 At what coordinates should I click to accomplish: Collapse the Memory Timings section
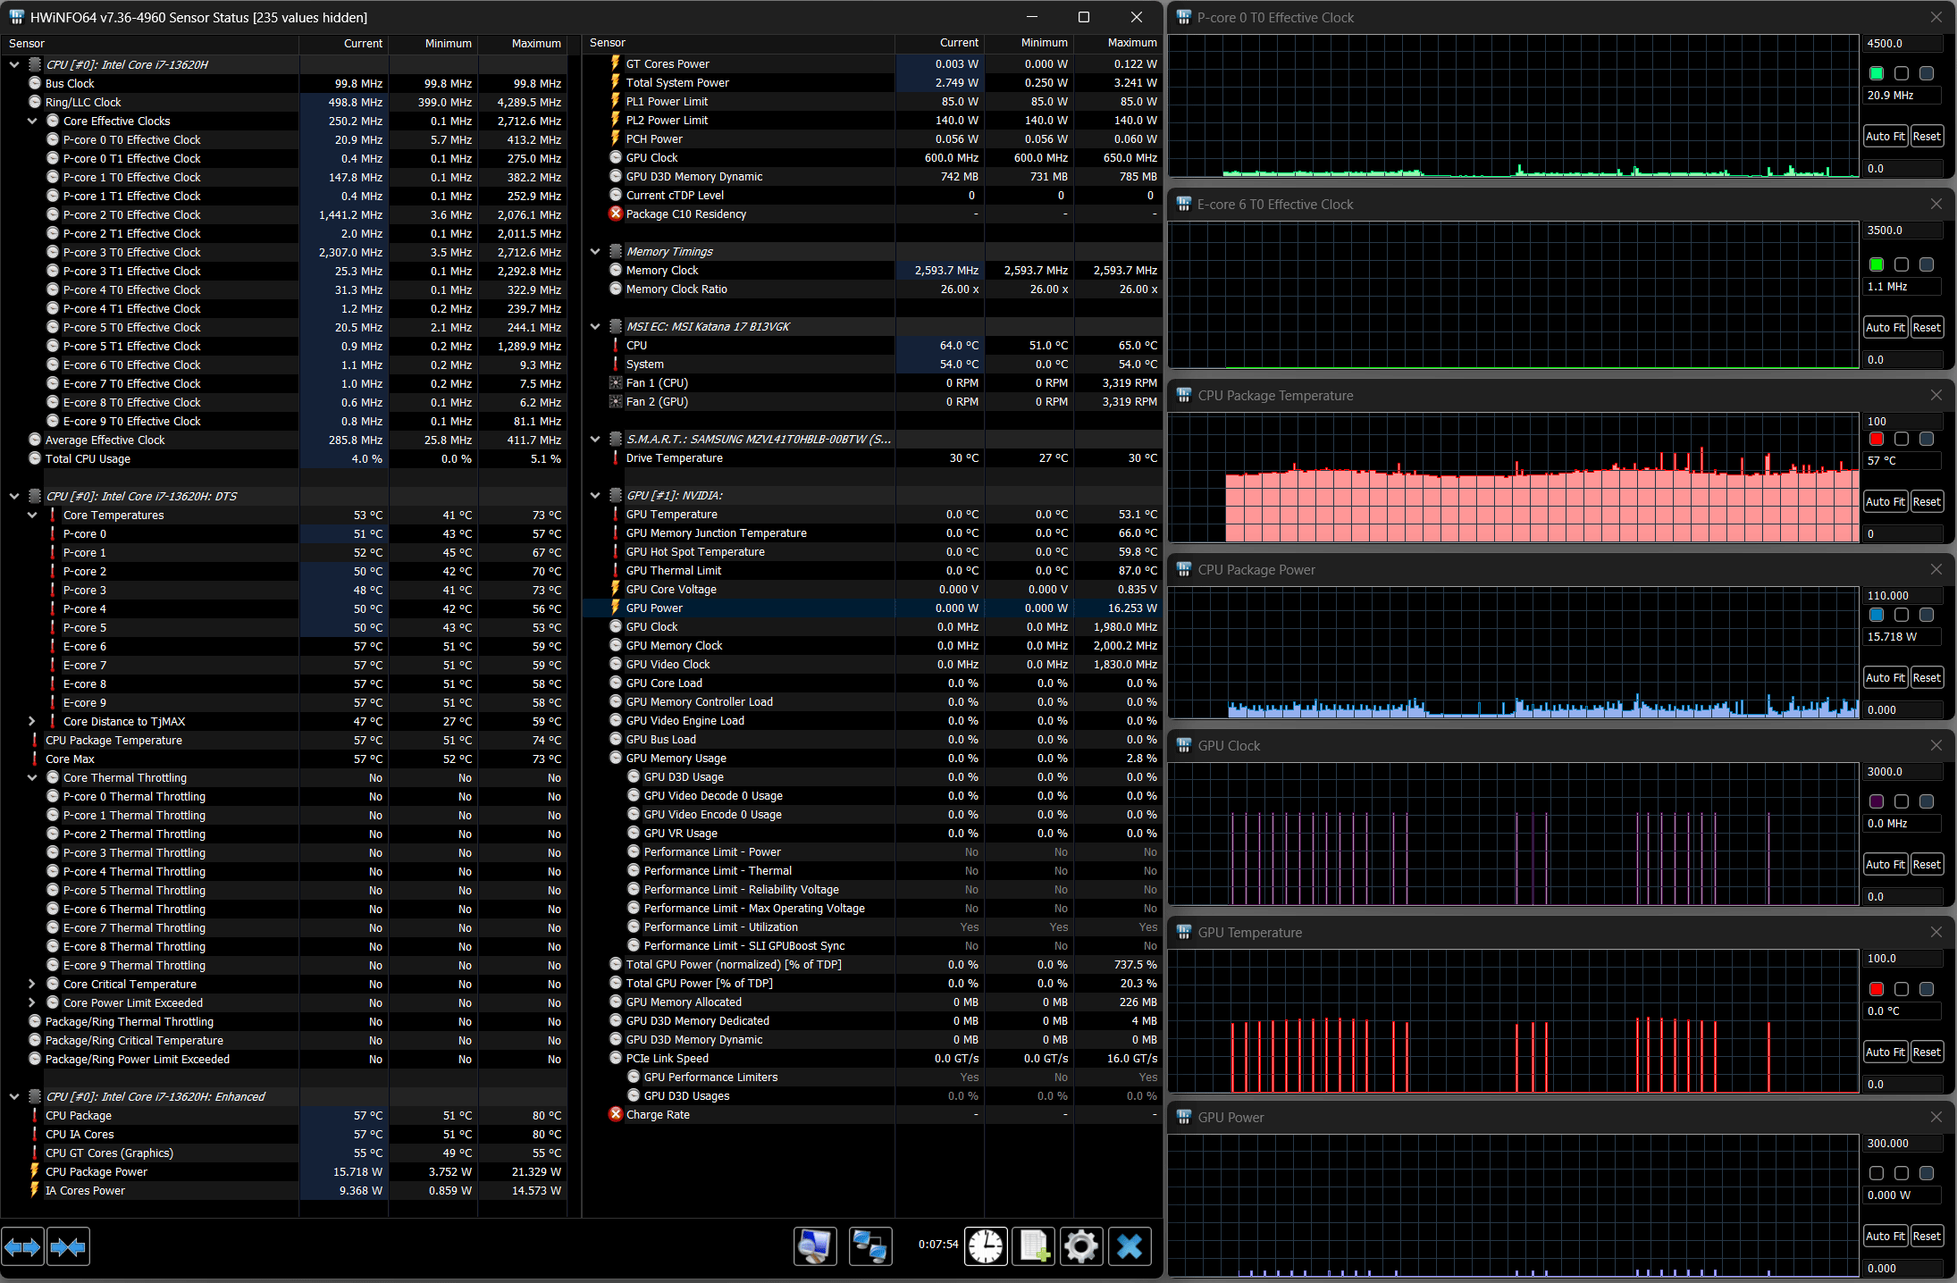coord(595,252)
